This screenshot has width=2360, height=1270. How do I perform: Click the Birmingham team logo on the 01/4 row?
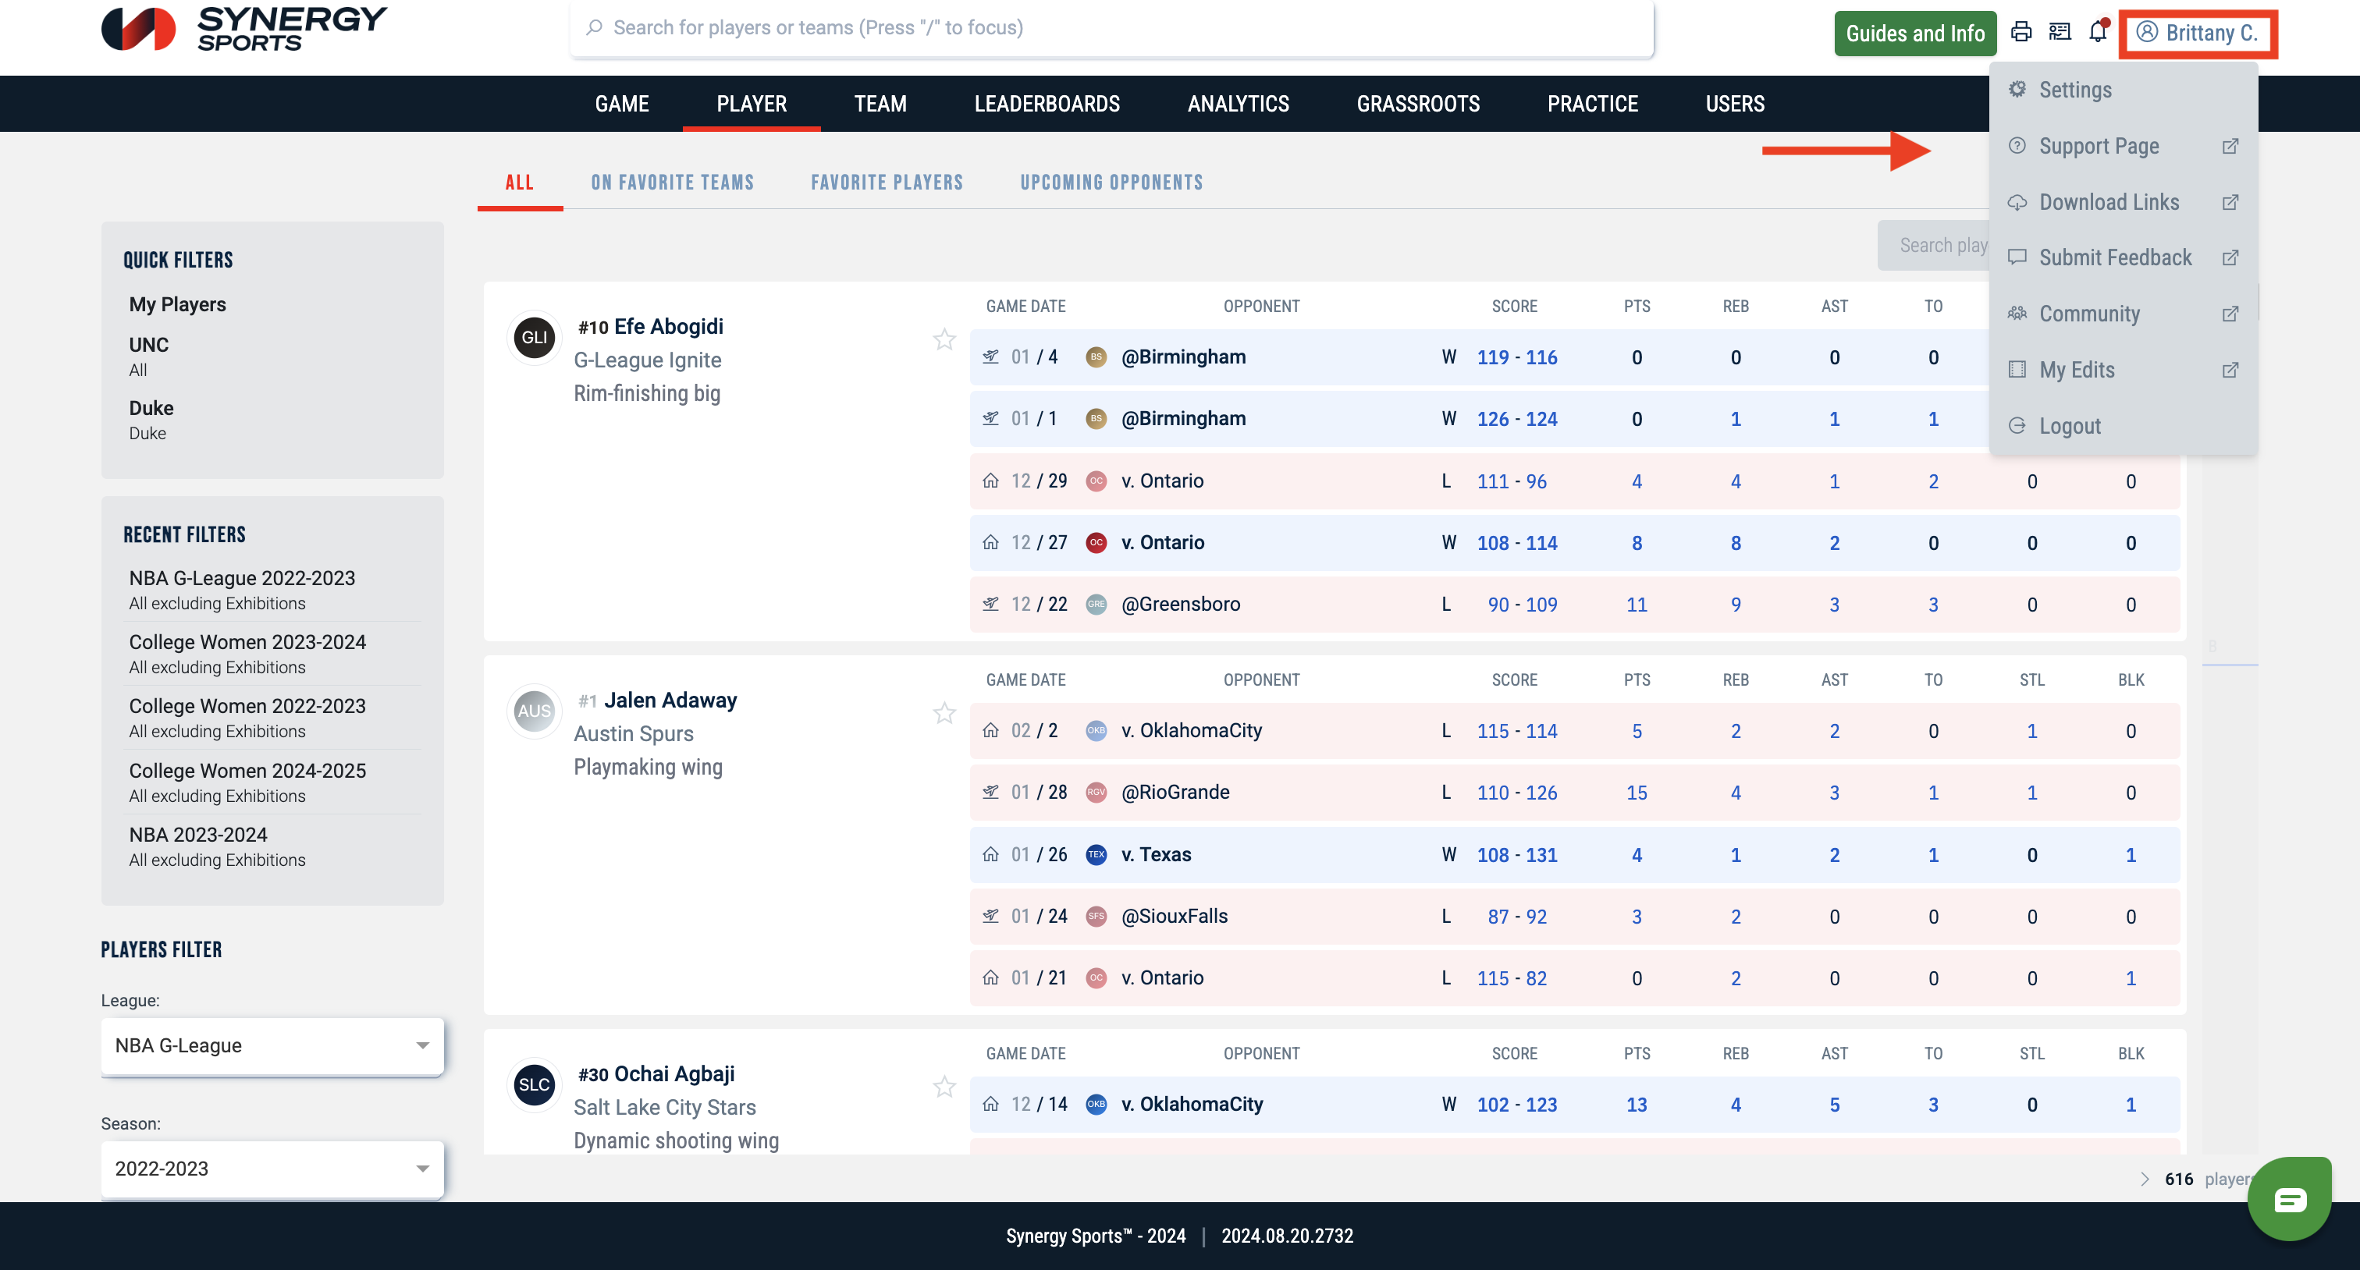point(1096,357)
